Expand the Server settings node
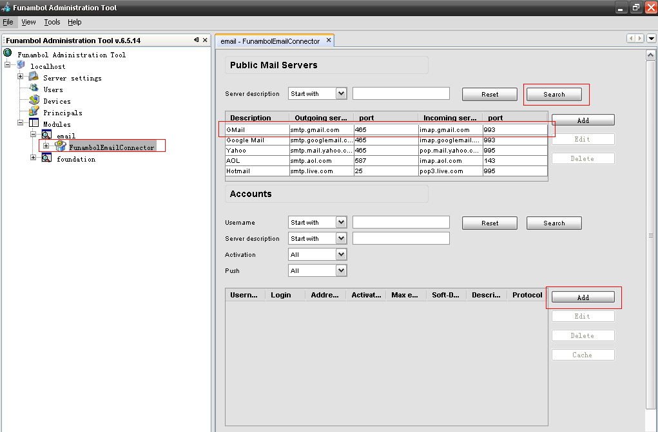The width and height of the screenshot is (658, 432). click(x=20, y=77)
